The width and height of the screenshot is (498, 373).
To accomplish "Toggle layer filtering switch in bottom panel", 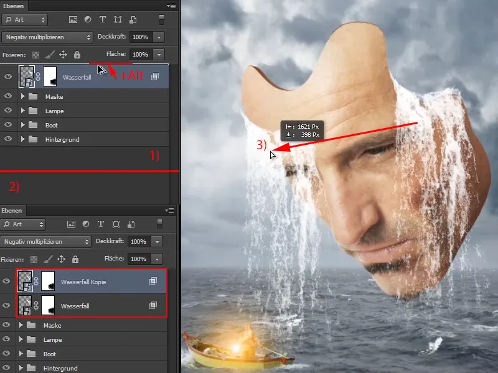I will pyautogui.click(x=159, y=224).
